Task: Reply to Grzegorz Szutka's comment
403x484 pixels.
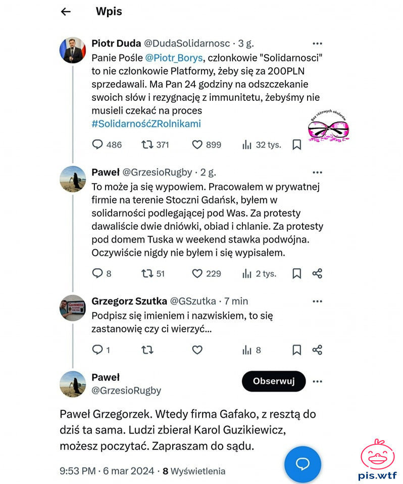Action: (97, 350)
